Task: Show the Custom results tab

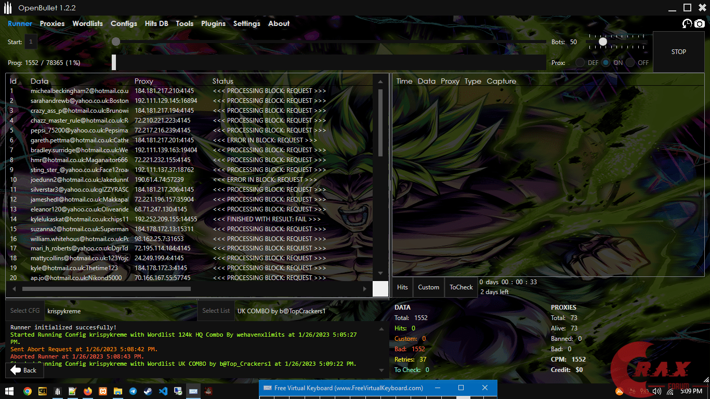Action: (428, 287)
